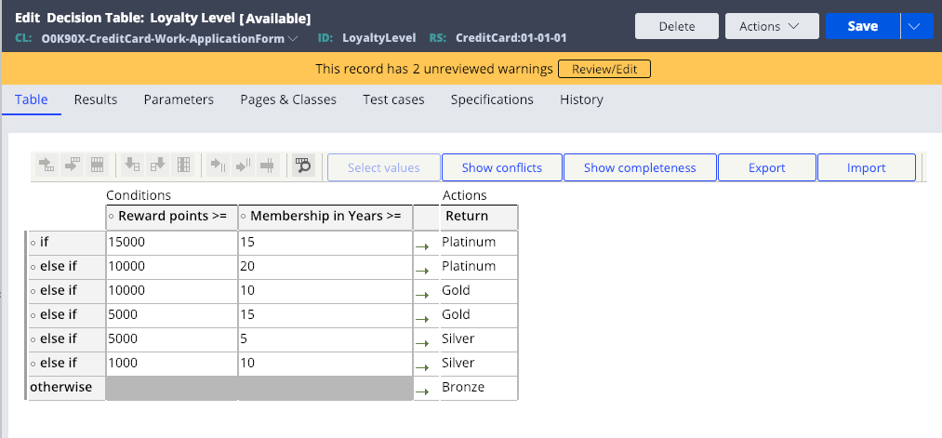Click the insert OR before icon
This screenshot has height=438, width=942.
point(218,165)
